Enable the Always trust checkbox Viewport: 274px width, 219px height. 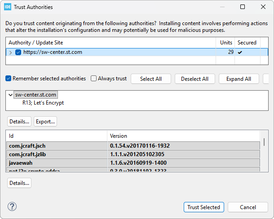click(x=94, y=79)
